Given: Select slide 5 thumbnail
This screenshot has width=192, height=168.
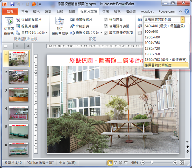Looking at the screenshot, I should pos(19,131).
